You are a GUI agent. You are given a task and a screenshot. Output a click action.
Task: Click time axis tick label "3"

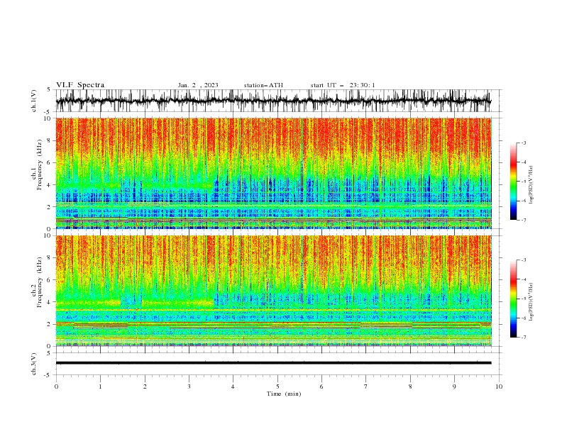(189, 386)
